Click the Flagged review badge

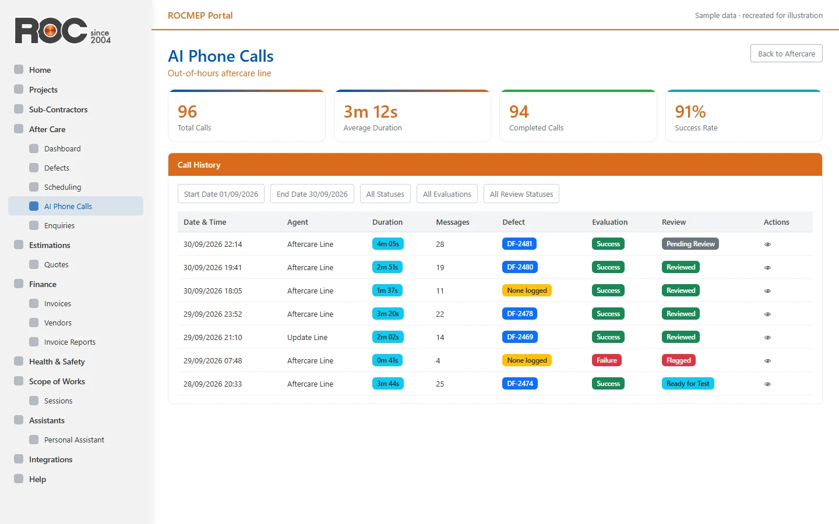tap(679, 360)
